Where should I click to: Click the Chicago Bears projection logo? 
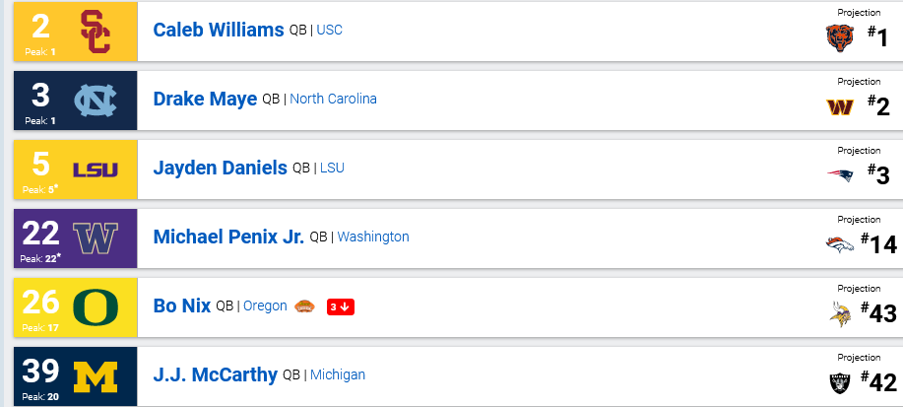point(840,37)
